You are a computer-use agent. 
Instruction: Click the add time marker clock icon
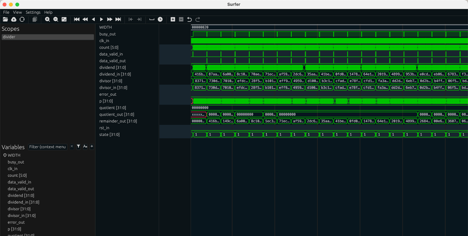(160, 20)
